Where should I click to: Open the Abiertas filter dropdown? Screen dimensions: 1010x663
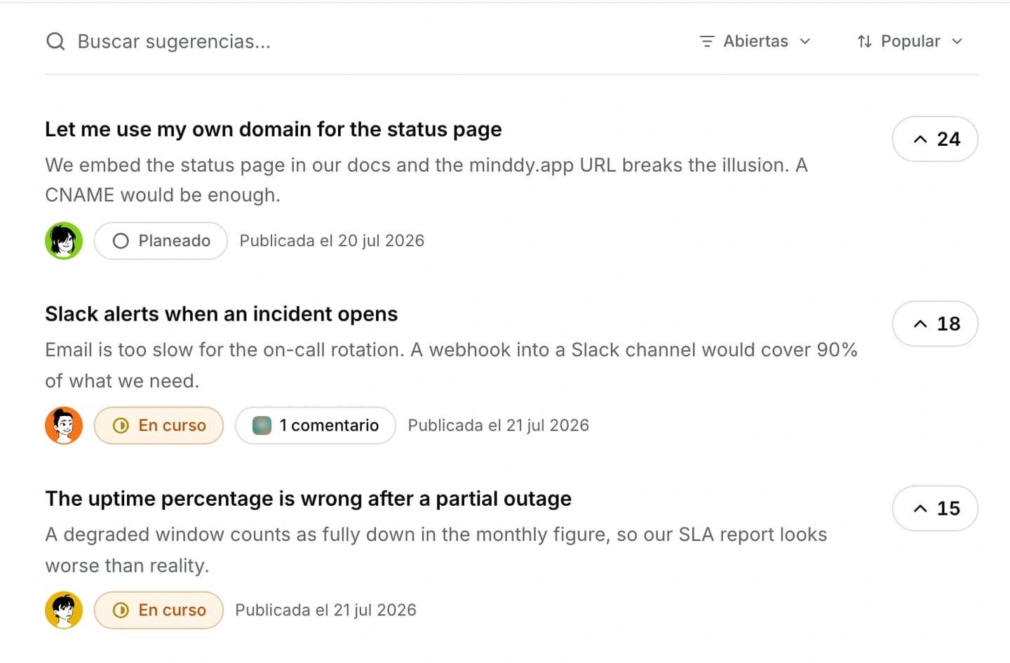click(x=755, y=41)
